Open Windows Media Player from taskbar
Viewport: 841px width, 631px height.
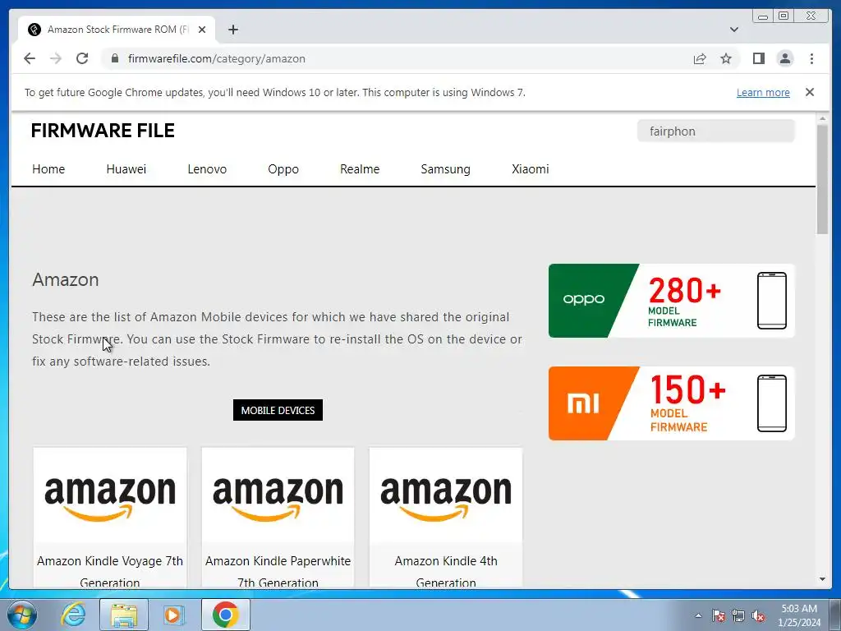pyautogui.click(x=173, y=615)
